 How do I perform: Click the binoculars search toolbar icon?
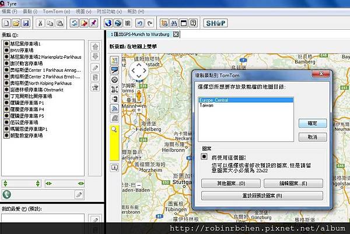pyautogui.click(x=174, y=23)
